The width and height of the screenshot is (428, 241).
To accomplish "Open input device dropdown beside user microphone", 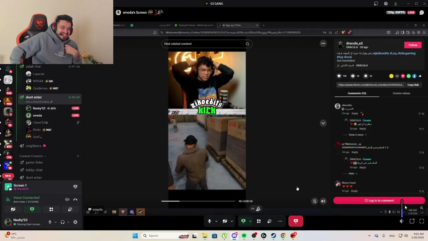I will (x=56, y=222).
